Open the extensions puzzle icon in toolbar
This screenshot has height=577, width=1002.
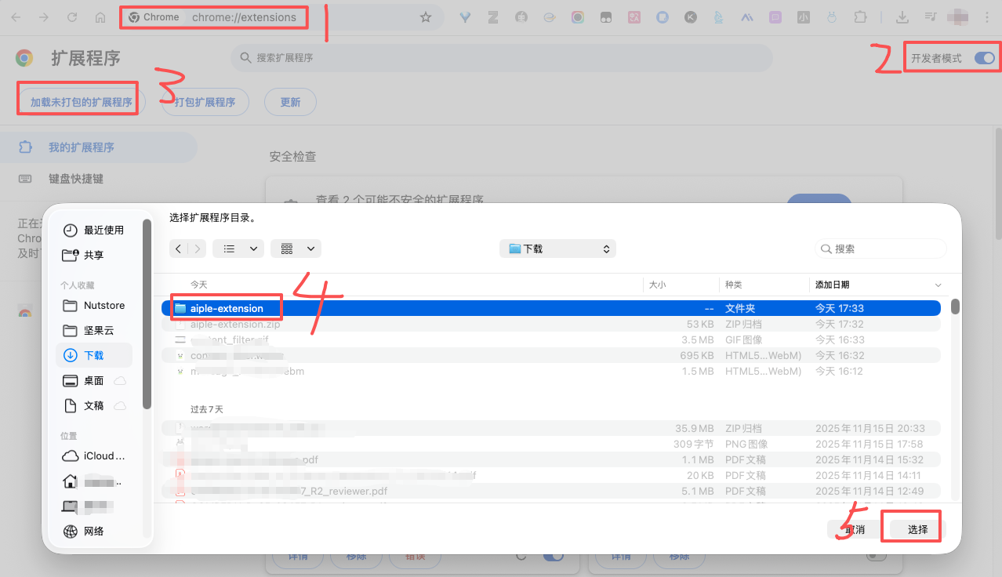(x=859, y=16)
